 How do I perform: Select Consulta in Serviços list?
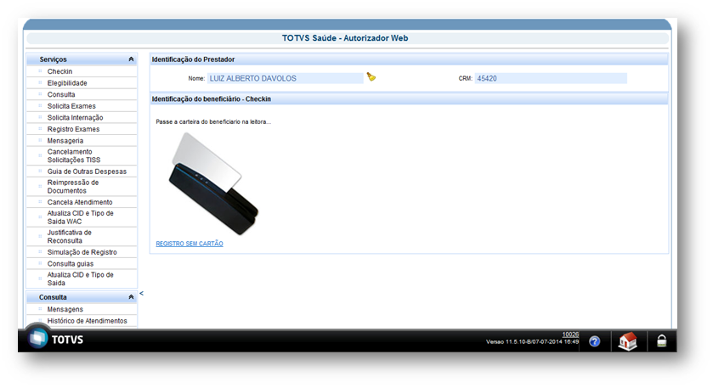(x=61, y=94)
